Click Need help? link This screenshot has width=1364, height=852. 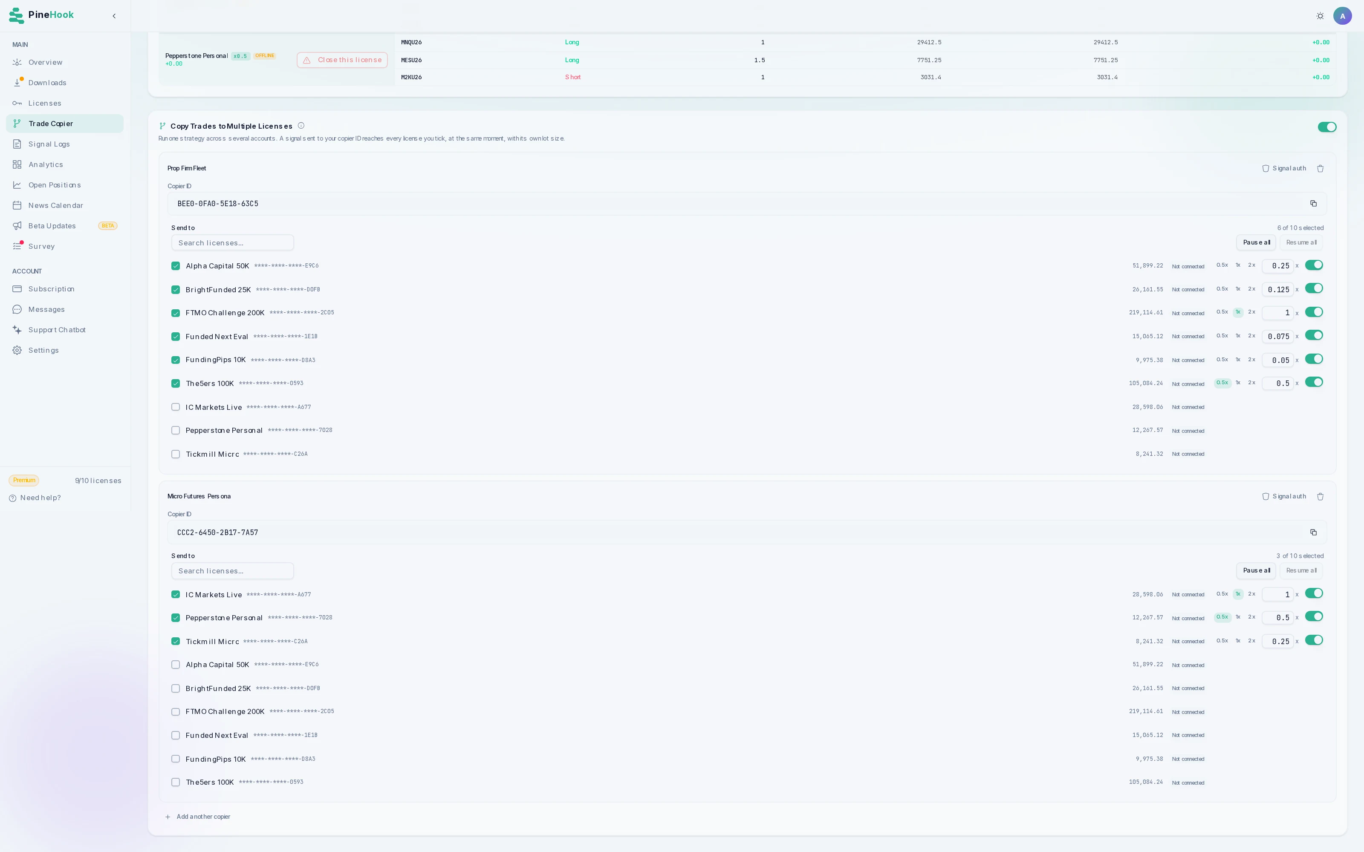point(35,498)
